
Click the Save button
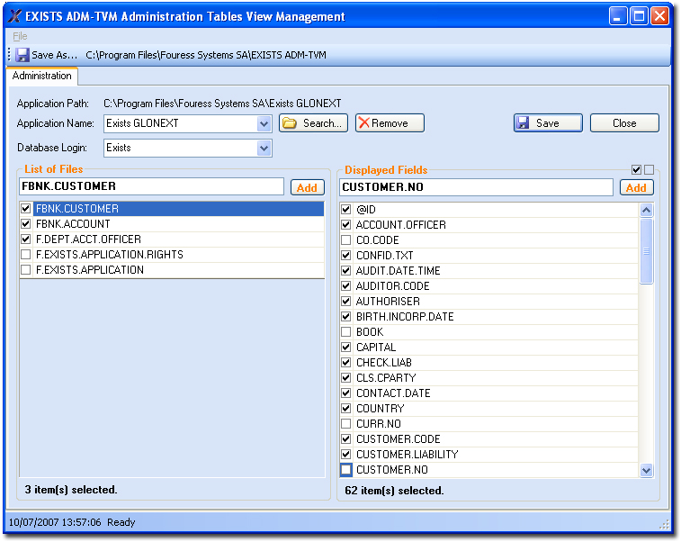pyautogui.click(x=548, y=123)
